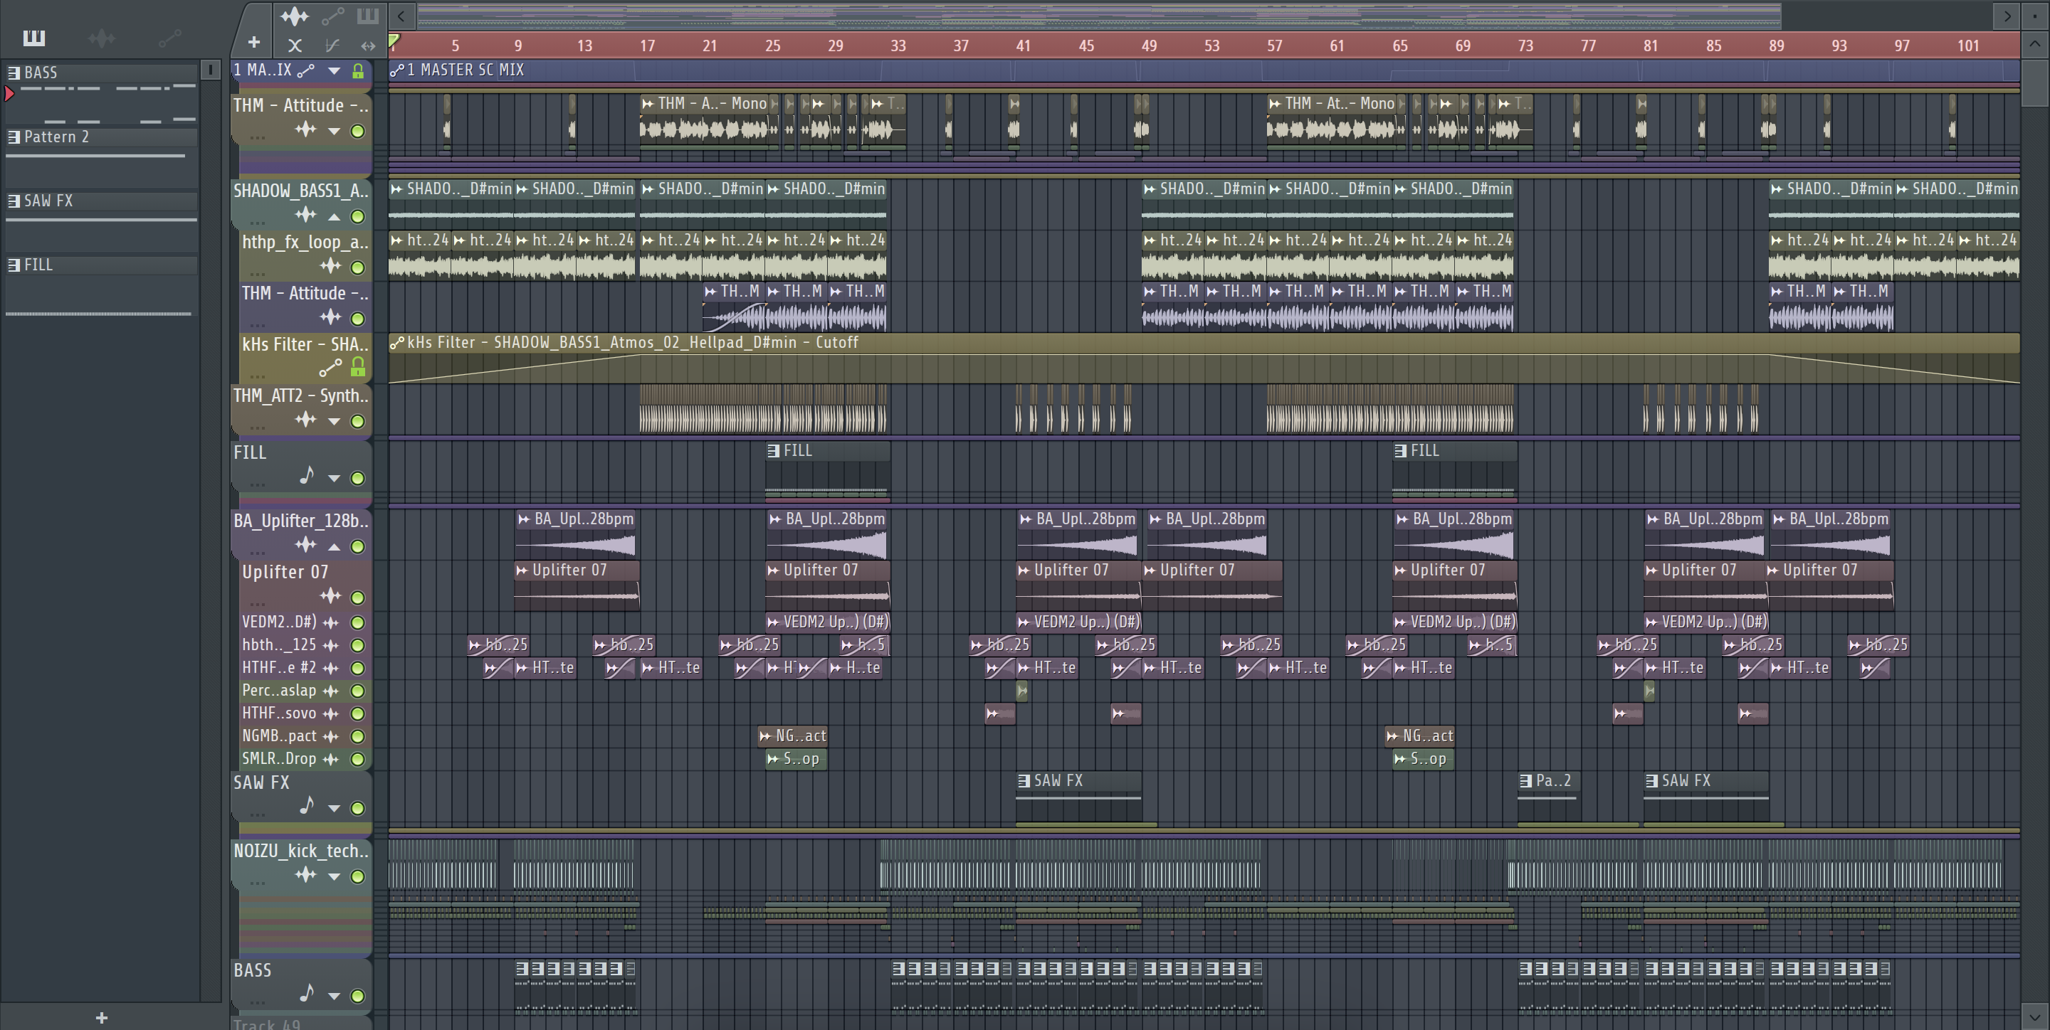The image size is (2050, 1030).
Task: Add a new track with the plus button
Action: pyautogui.click(x=254, y=42)
